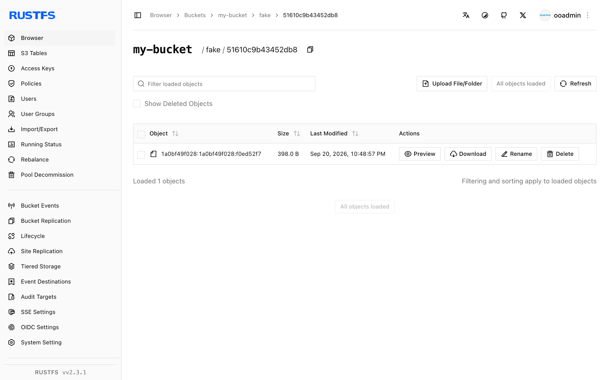Click the Site Replication cloud icon
The image size is (608, 380).
(x=12, y=251)
